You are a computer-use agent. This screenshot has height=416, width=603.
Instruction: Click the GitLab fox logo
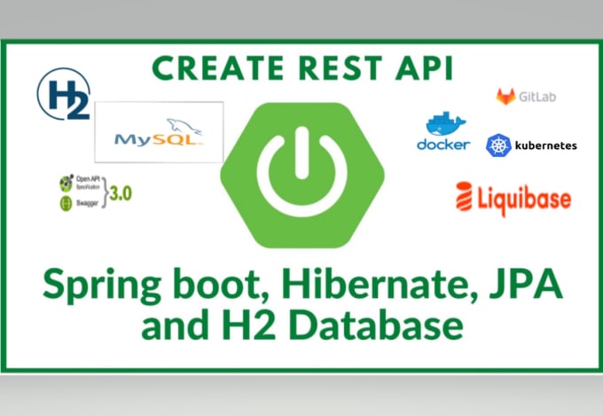click(505, 96)
